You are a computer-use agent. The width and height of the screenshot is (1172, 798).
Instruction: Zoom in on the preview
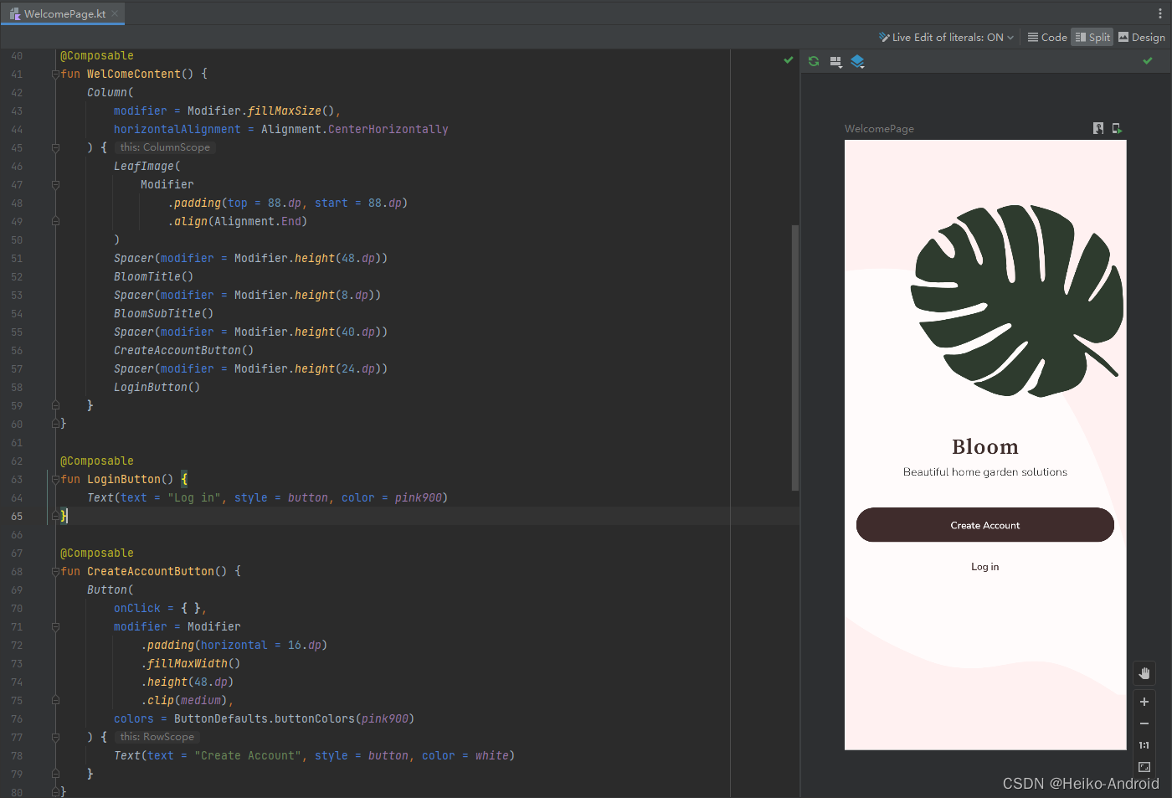point(1144,702)
